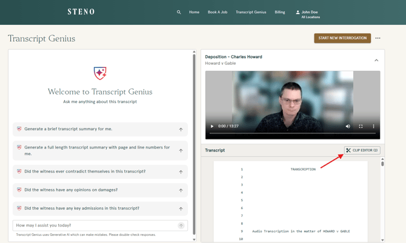This screenshot has height=243, width=406.
Task: Click the John Doe user profile icon
Action: pyautogui.click(x=298, y=12)
